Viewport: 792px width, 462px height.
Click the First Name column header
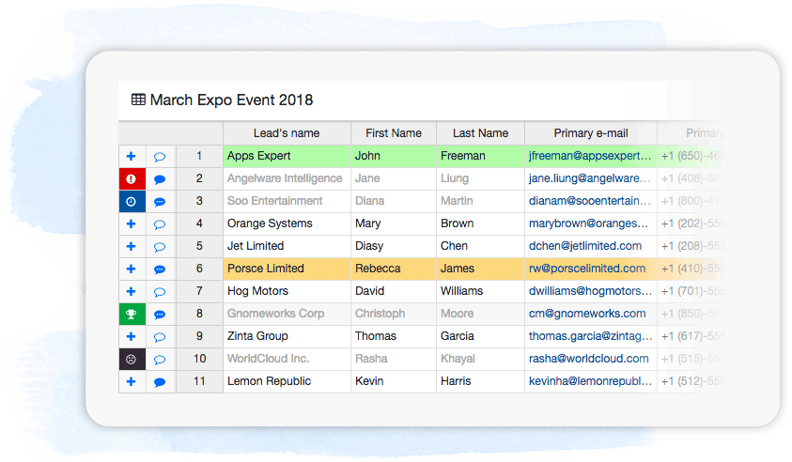tap(394, 133)
